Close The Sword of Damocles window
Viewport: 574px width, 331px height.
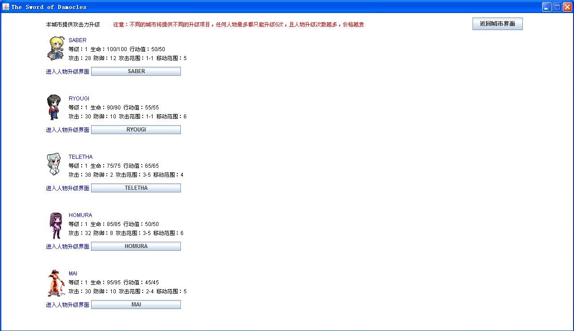(x=567, y=7)
